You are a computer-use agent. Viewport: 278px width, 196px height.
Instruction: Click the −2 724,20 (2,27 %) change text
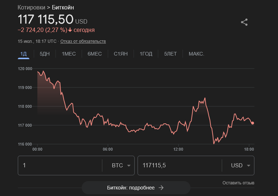coord(42,30)
